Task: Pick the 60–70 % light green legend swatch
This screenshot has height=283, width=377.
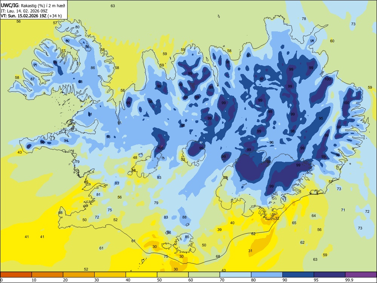Action: 204,275
